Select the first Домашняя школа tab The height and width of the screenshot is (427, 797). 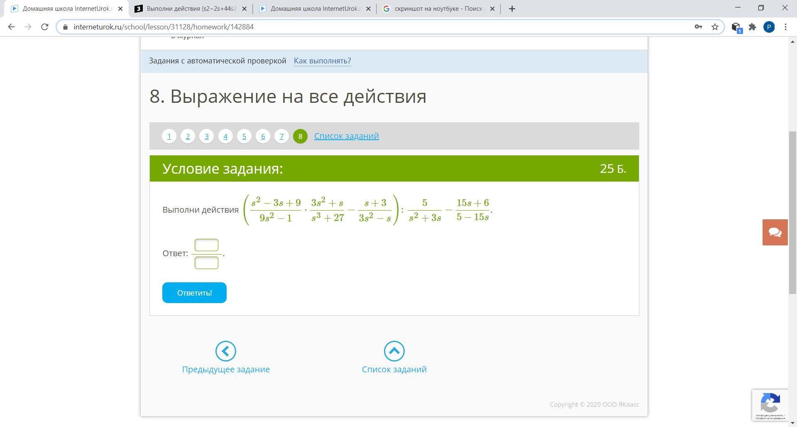pyautogui.click(x=67, y=9)
